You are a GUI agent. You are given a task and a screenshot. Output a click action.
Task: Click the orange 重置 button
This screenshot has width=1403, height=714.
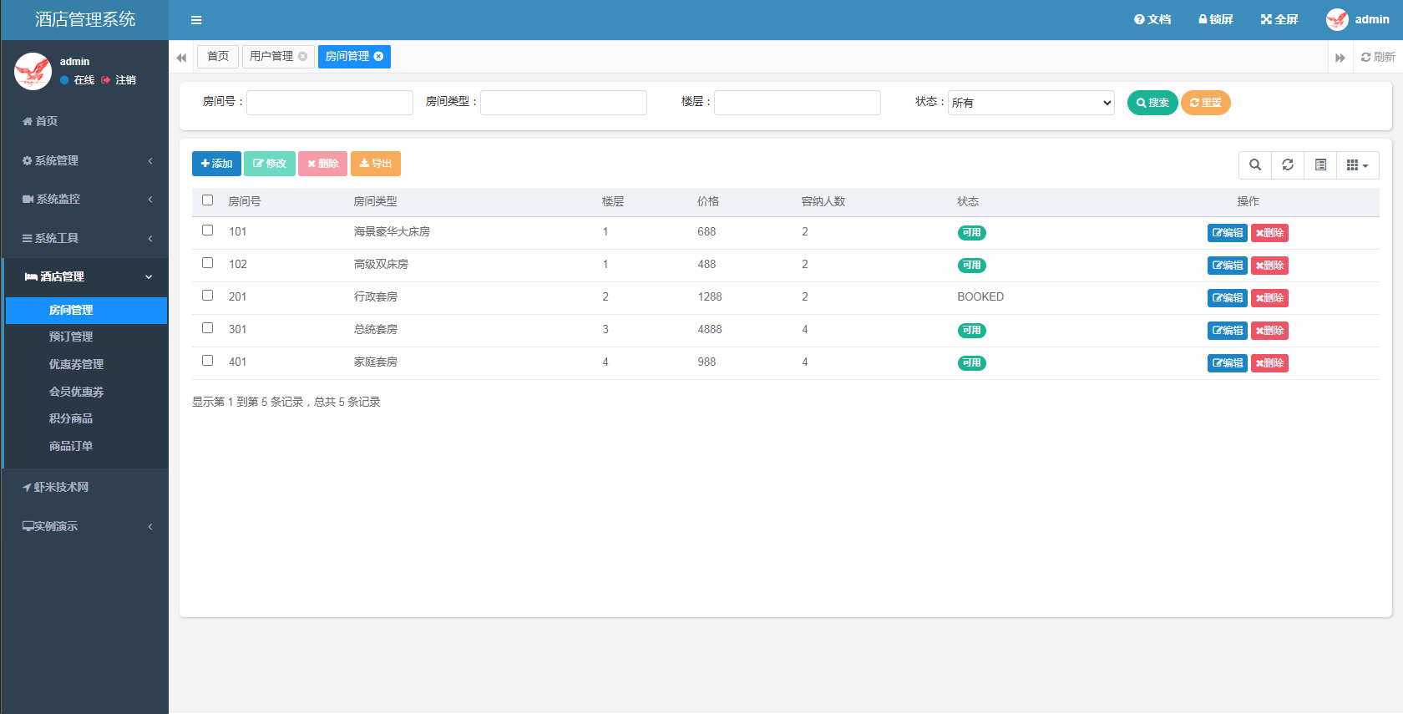pos(1206,103)
